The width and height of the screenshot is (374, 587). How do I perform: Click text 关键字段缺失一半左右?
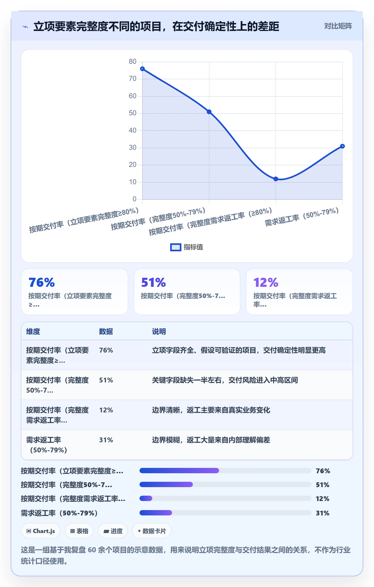186,380
